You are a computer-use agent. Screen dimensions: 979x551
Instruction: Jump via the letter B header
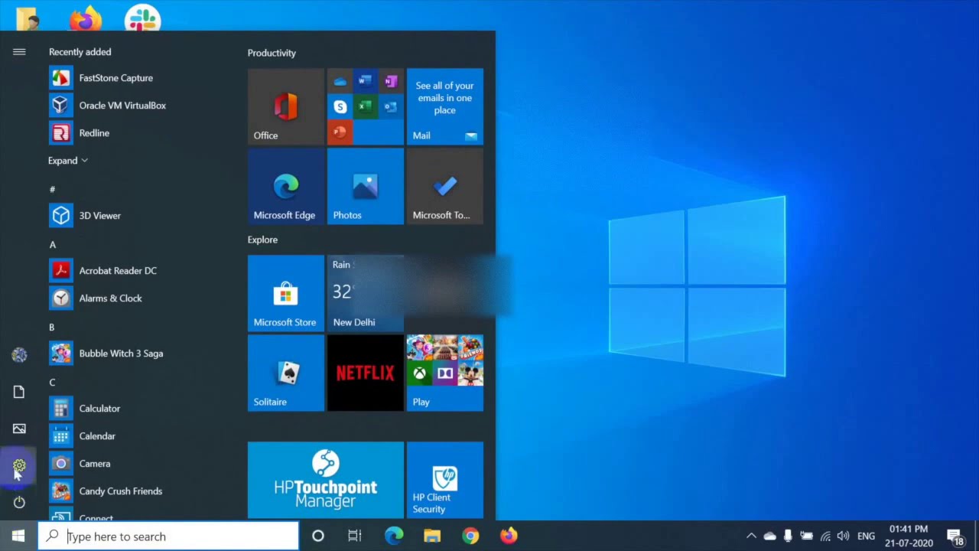52,328
